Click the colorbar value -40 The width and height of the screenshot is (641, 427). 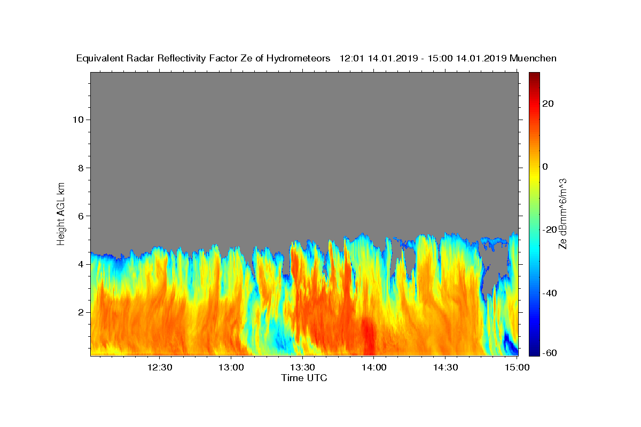tap(550, 293)
